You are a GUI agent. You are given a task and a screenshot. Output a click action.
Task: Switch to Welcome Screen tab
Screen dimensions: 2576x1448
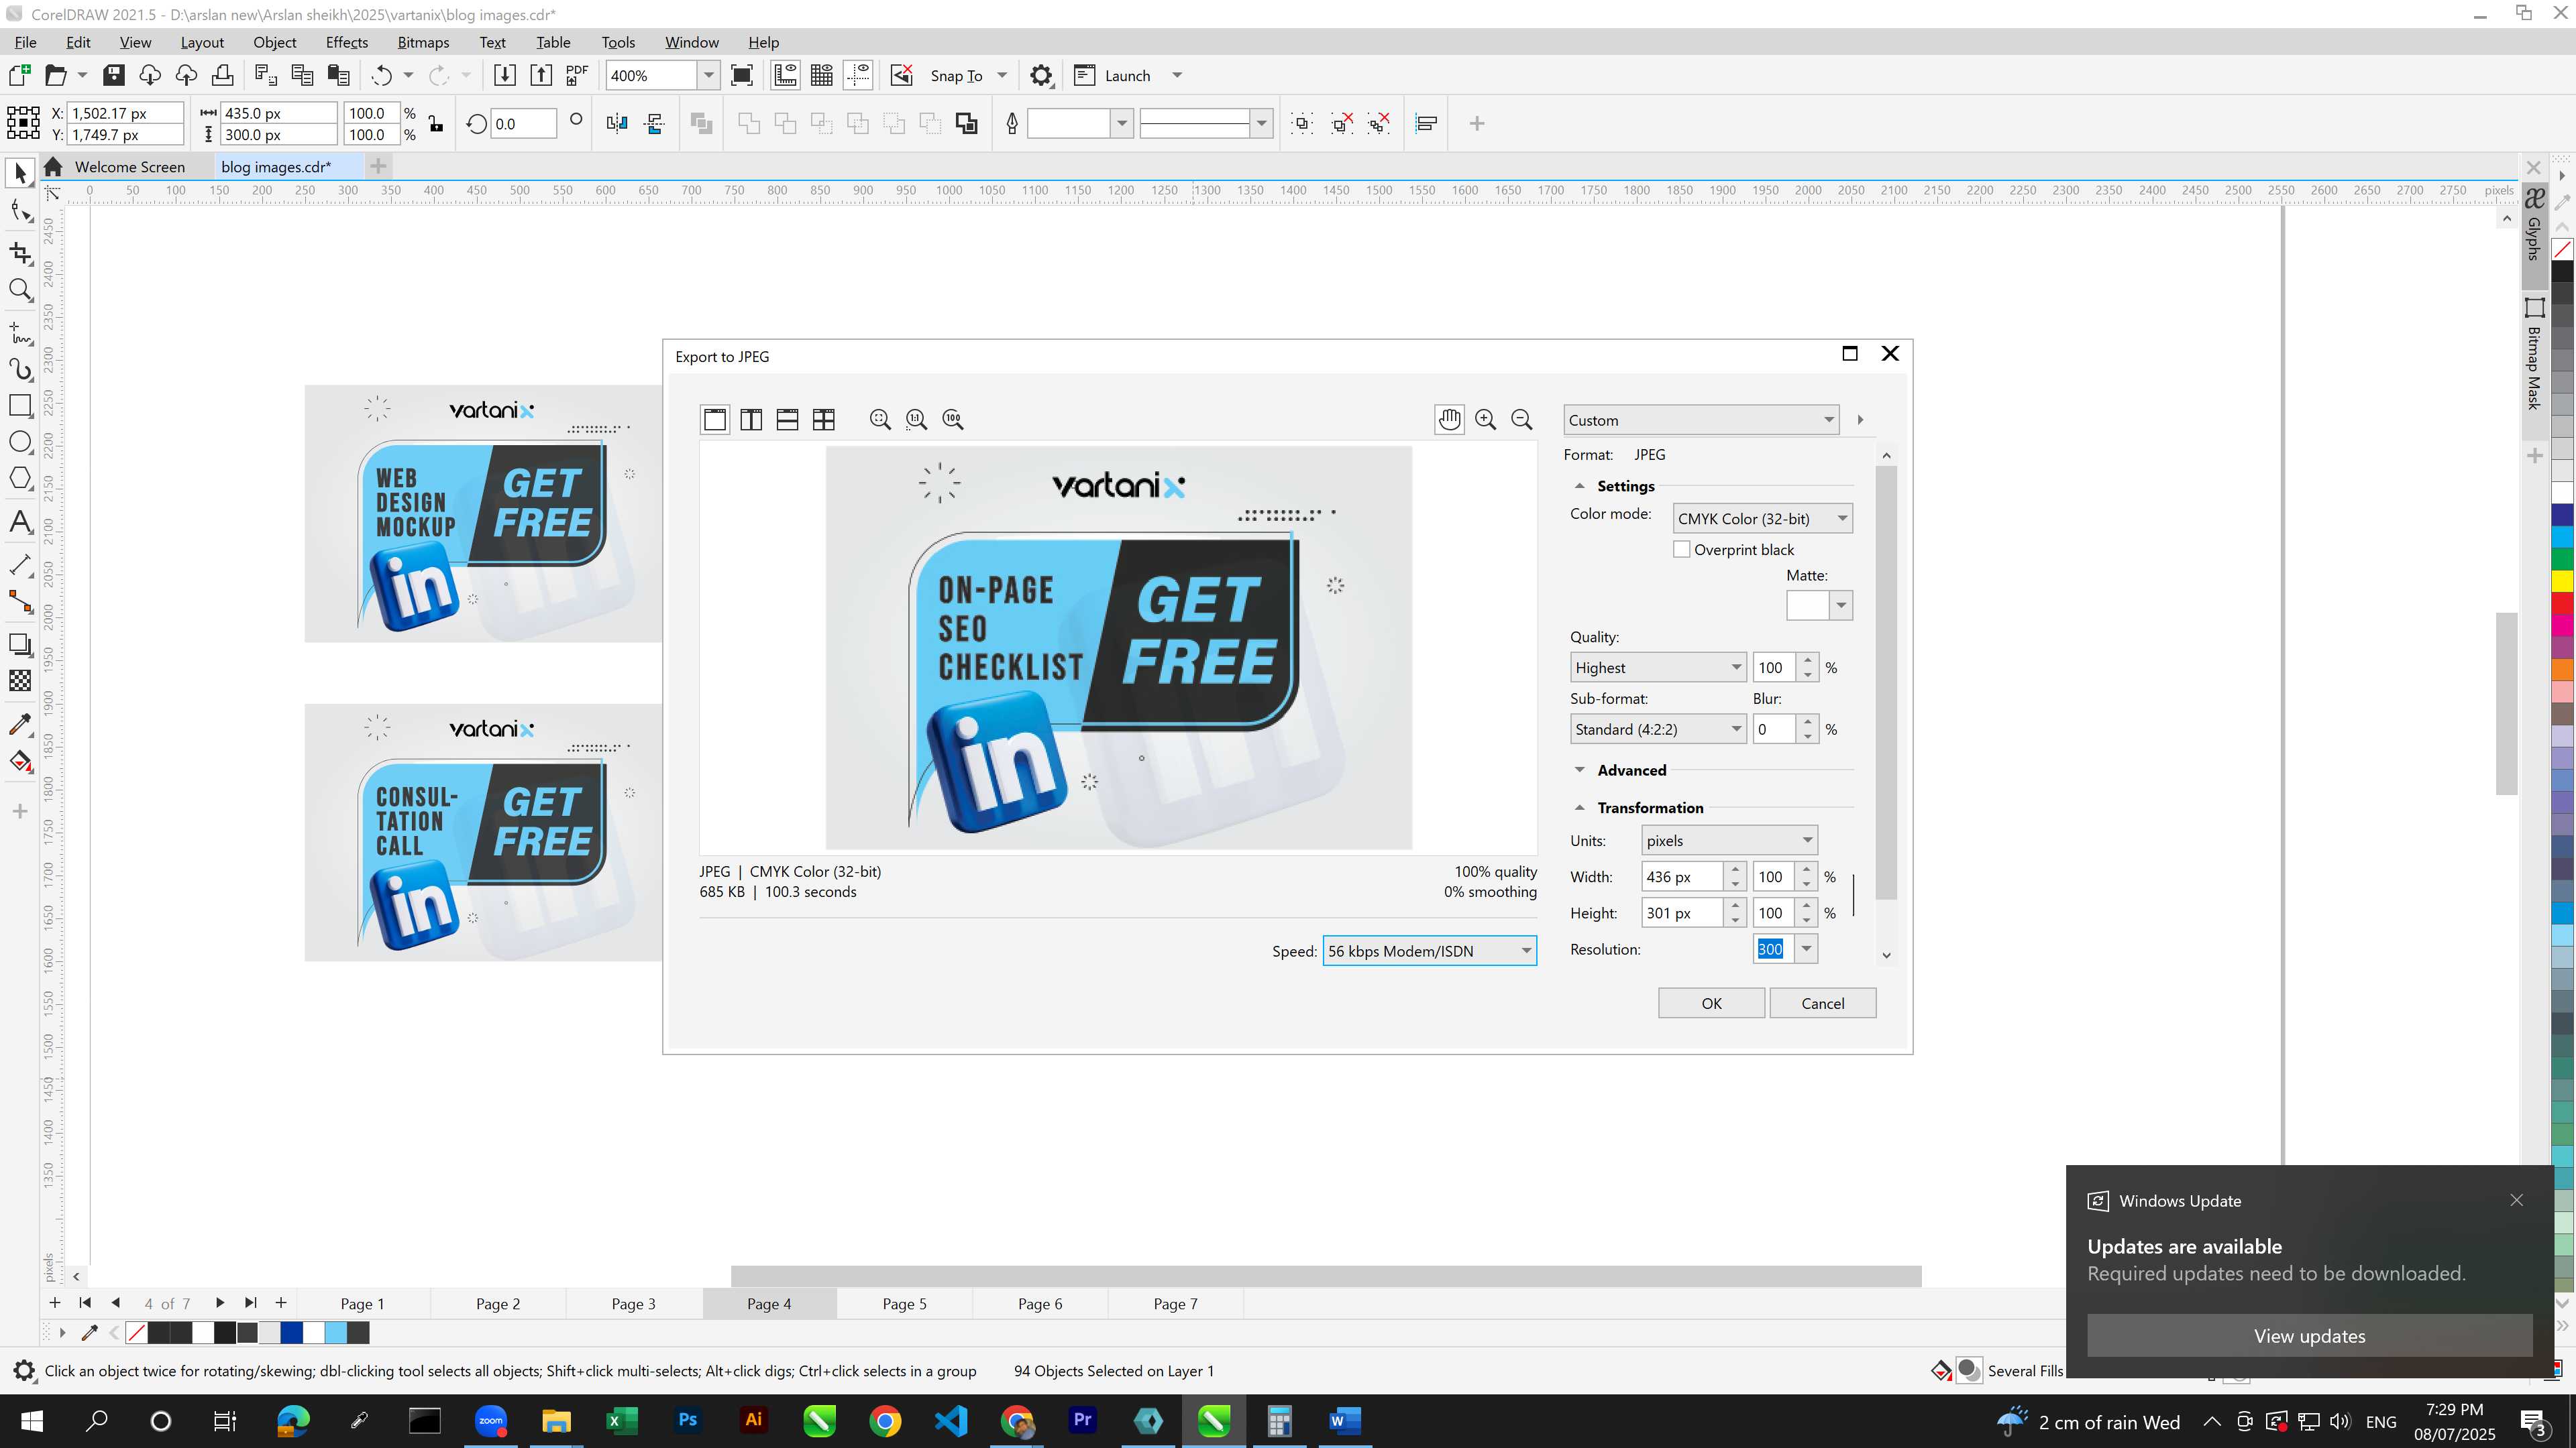click(130, 167)
